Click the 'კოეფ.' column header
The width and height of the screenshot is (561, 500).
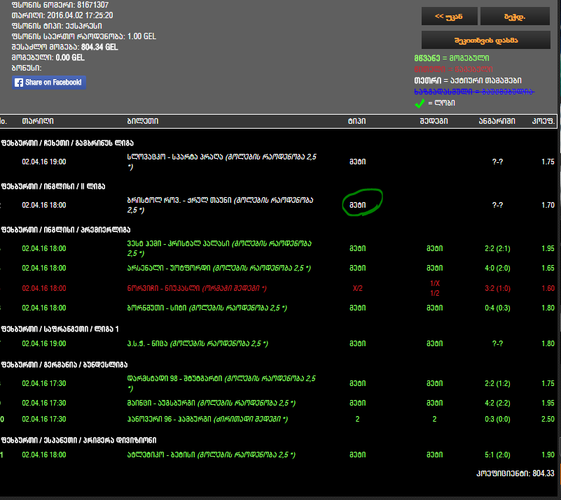tap(543, 122)
